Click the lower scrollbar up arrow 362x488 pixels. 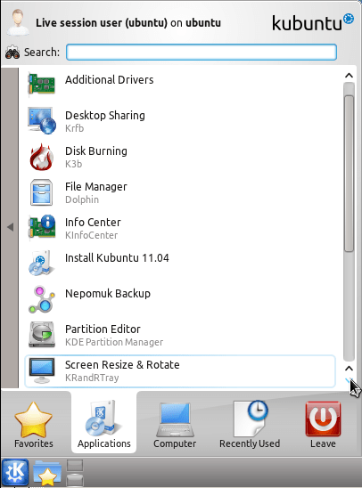tap(349, 369)
